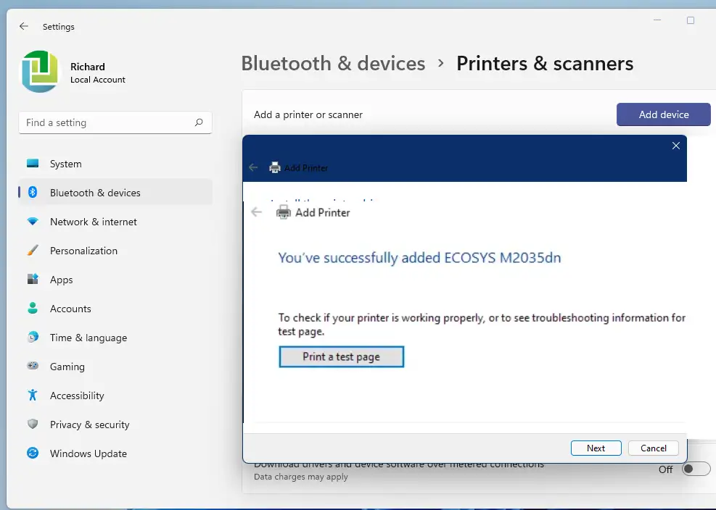716x510 pixels.
Task: Click the Accounts person icon
Action: [x=33, y=308]
